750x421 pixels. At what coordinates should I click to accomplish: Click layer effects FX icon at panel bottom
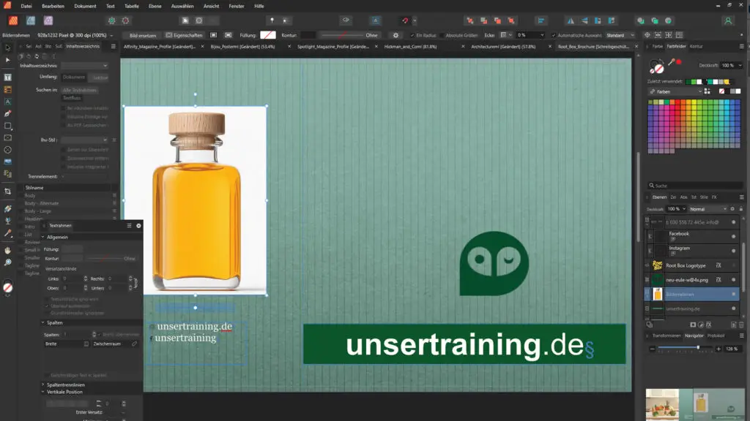coord(708,325)
